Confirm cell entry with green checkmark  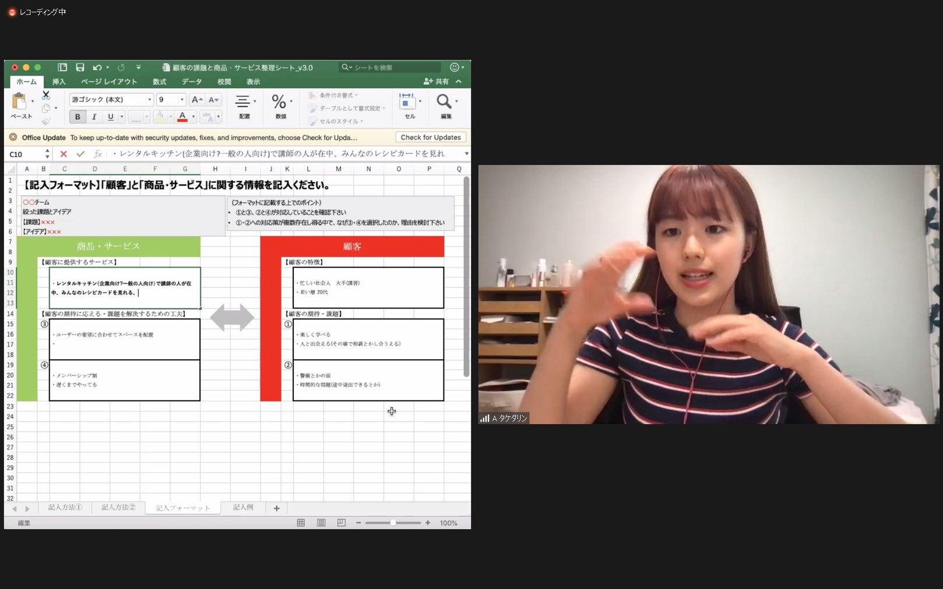click(x=80, y=154)
